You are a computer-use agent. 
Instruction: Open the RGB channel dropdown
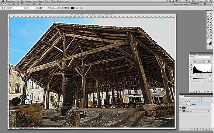pyautogui.click(x=199, y=61)
